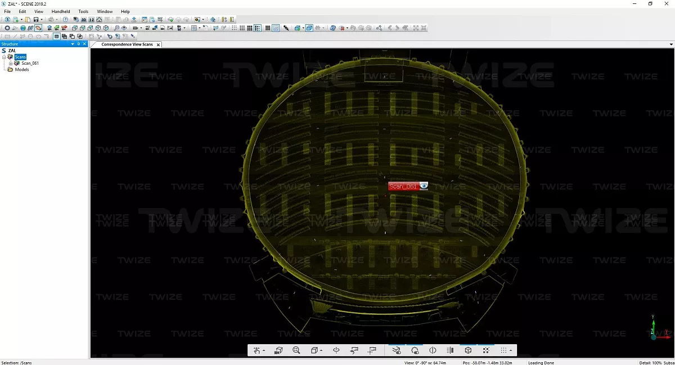Click the cube icon in bottom toolbar
This screenshot has height=365, width=675.
(468, 350)
